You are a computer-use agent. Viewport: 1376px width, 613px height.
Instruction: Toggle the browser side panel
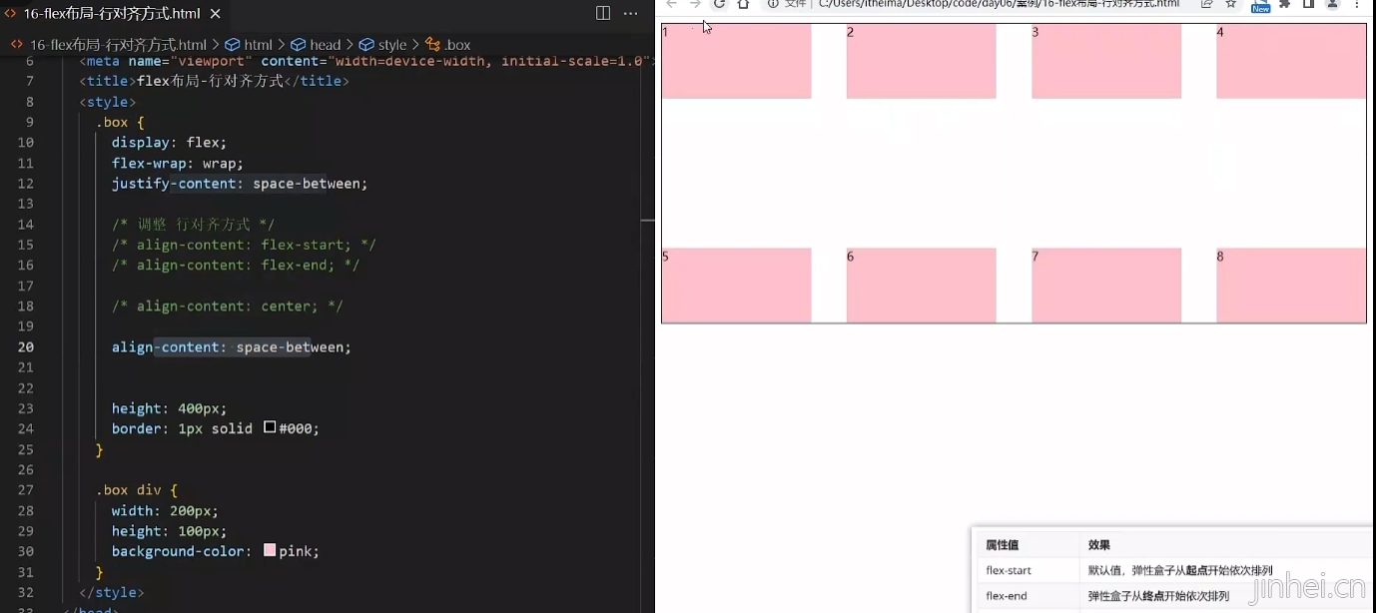coord(1308,4)
